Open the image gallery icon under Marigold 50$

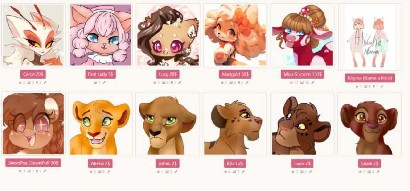(230, 82)
